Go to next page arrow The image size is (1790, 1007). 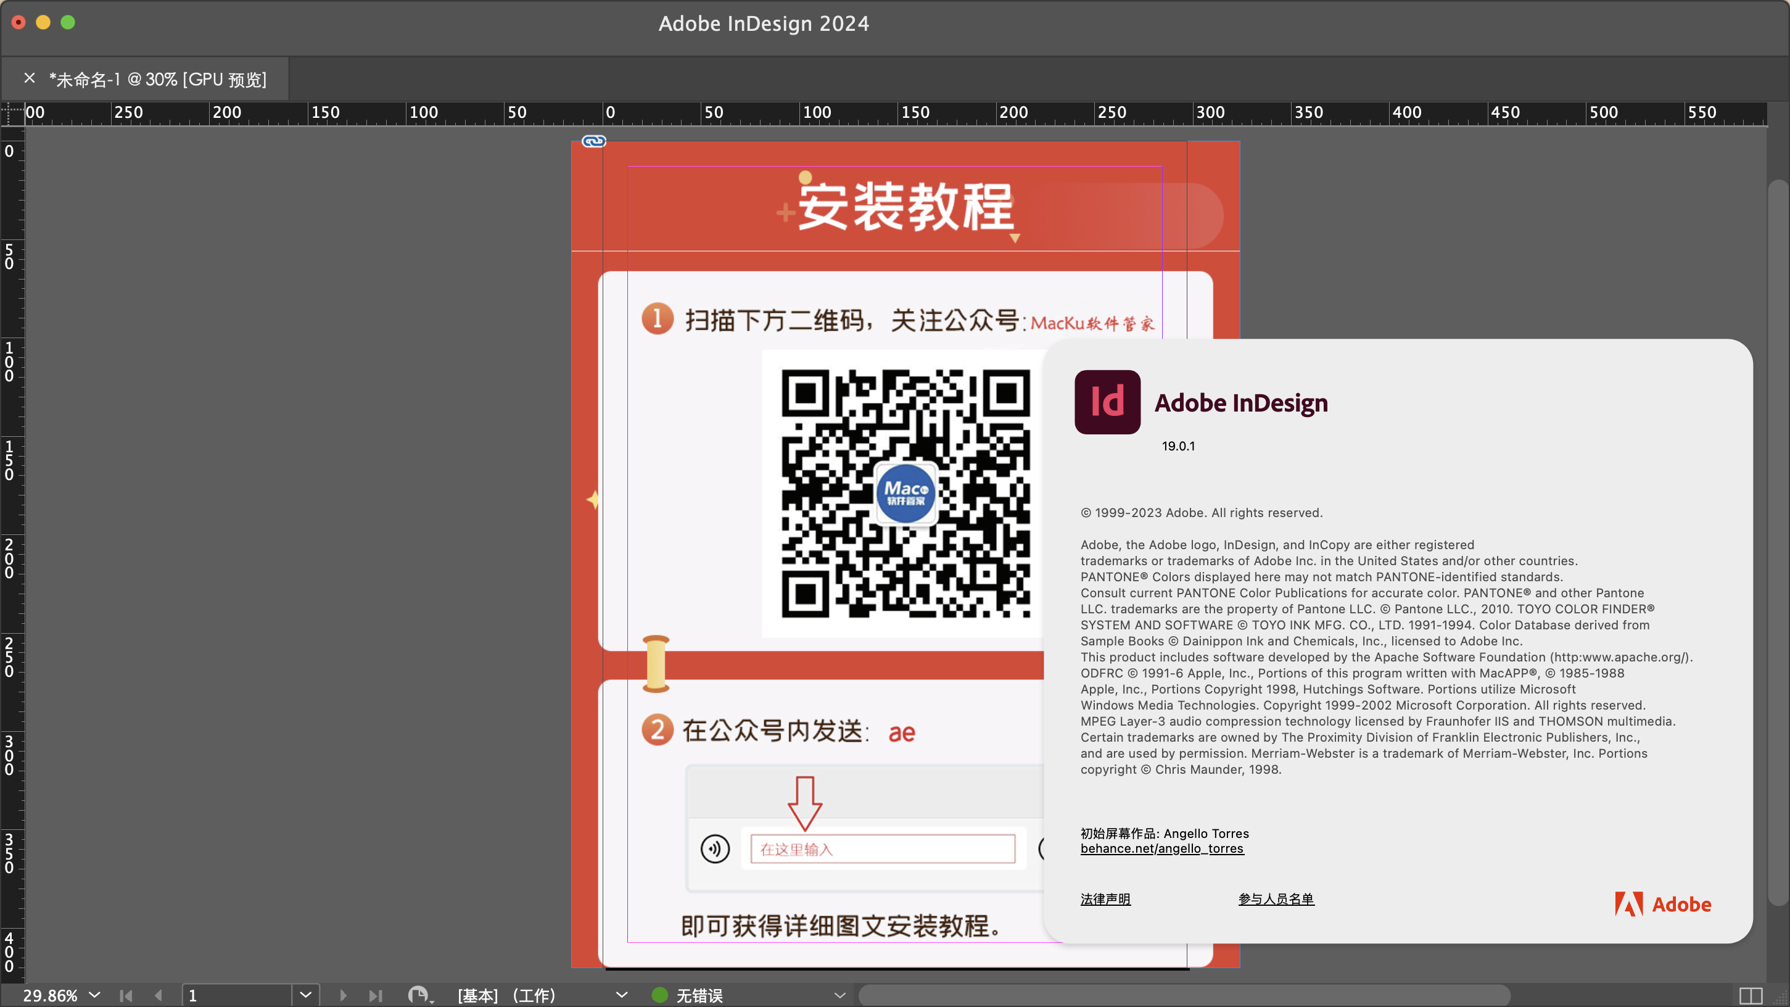[x=342, y=995]
